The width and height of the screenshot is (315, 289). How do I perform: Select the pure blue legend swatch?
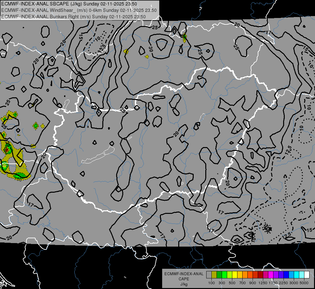coord(286,275)
